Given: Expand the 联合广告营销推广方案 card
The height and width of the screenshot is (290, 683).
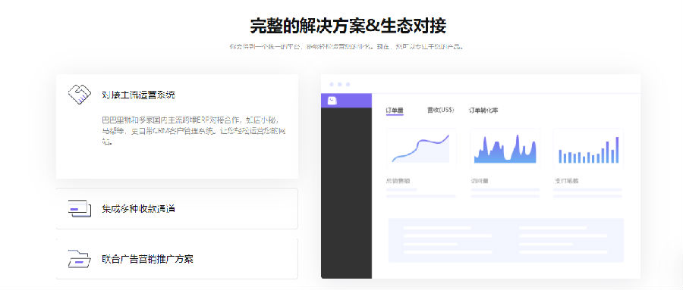Looking at the screenshot, I should point(177,259).
